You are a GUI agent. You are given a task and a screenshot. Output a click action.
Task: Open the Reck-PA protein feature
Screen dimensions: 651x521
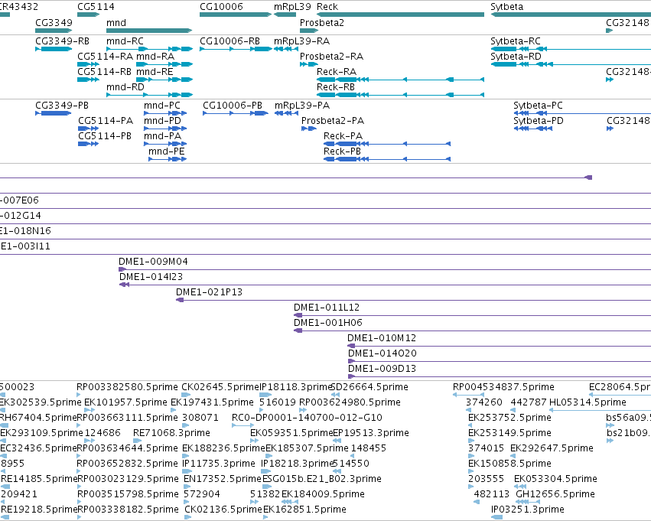387,144
